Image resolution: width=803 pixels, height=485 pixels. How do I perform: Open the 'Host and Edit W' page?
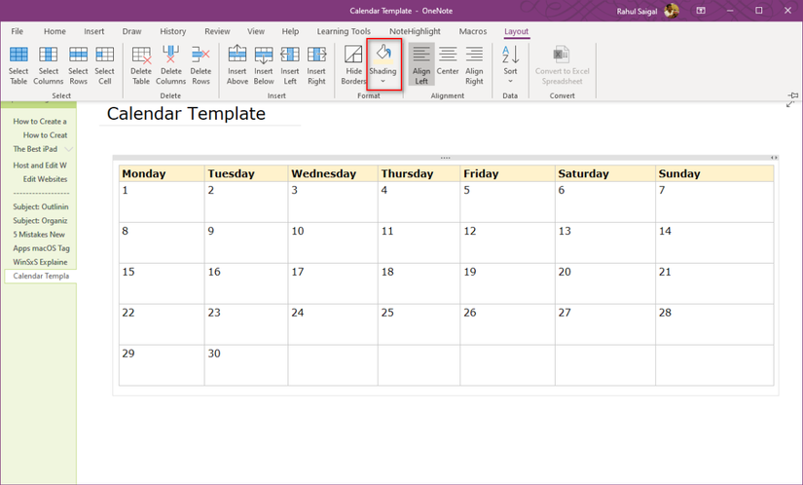coord(40,166)
